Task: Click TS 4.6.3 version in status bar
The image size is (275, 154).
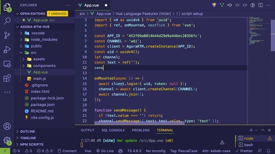Action: [134, 151]
